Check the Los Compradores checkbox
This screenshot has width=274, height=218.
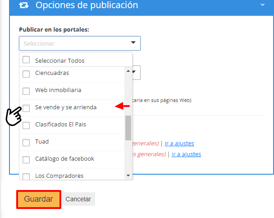click(x=26, y=176)
